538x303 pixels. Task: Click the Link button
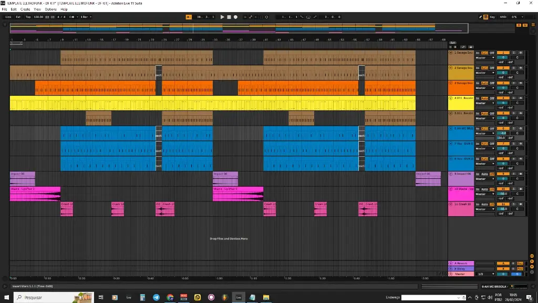coord(8,17)
